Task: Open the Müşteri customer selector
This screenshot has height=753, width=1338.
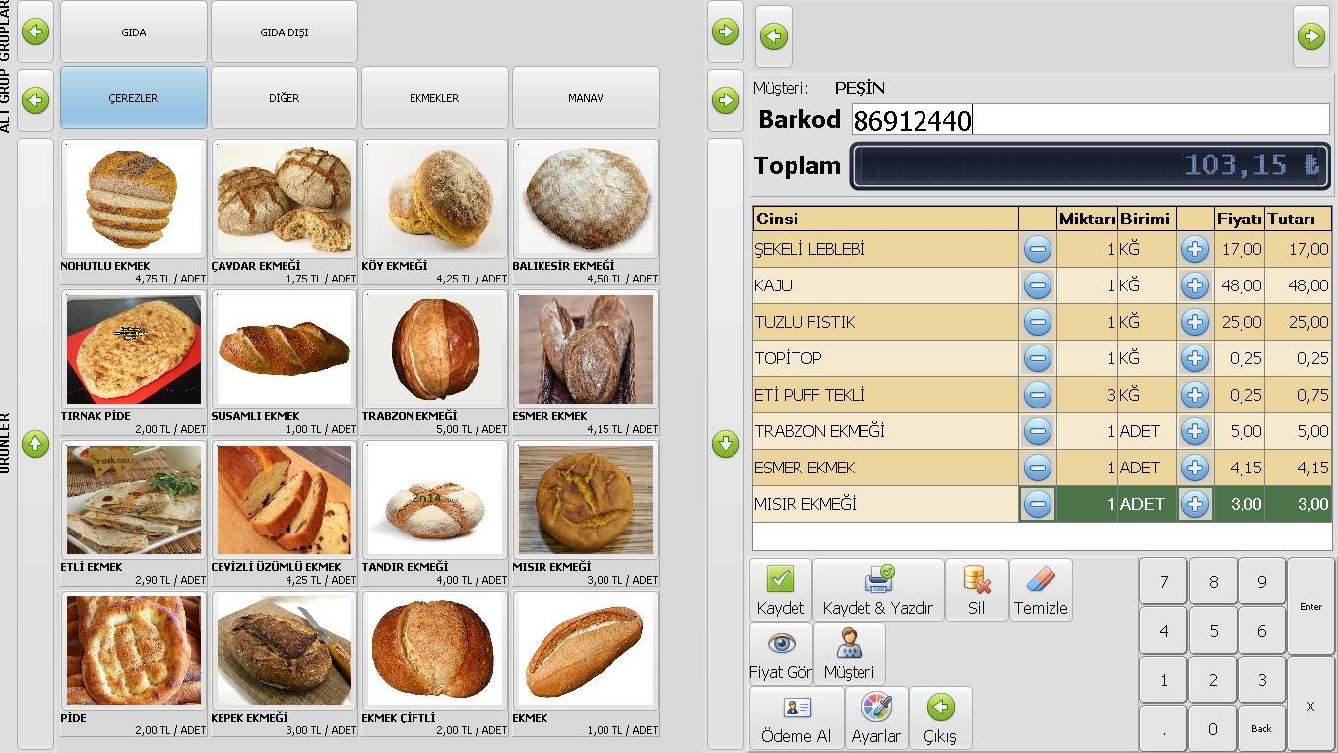Action: click(849, 654)
